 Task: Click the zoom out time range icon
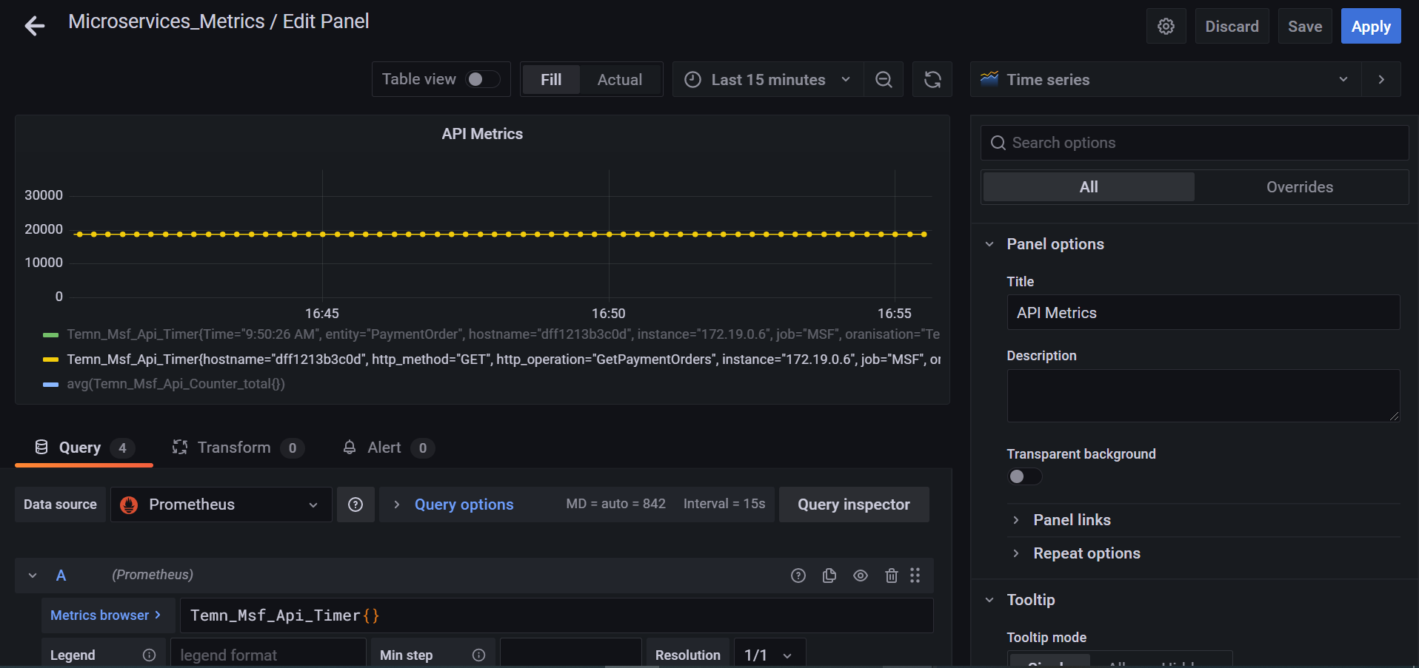tap(884, 80)
